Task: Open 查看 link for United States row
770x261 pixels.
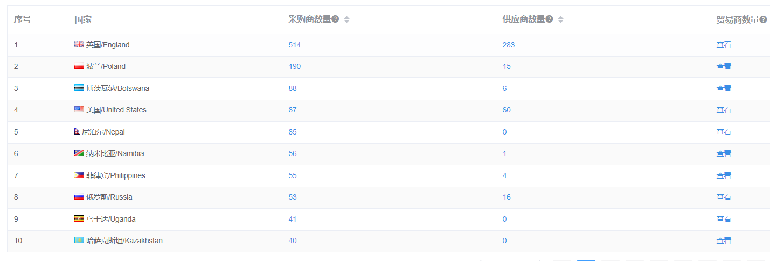Action: coord(724,110)
